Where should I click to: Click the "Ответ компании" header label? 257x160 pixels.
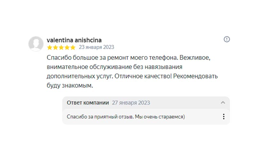(87, 103)
